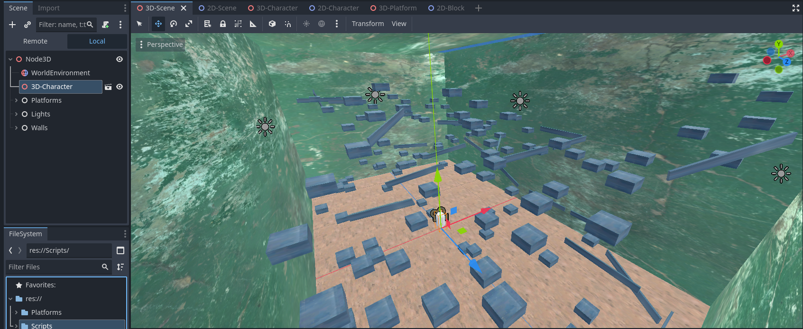
Task: Activate Move Mode tool
Action: [158, 24]
